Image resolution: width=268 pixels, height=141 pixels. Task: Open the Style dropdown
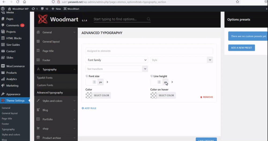tap(181, 60)
